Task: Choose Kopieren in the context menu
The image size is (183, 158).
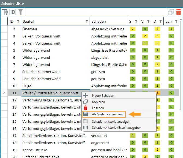Action: tap(98, 102)
